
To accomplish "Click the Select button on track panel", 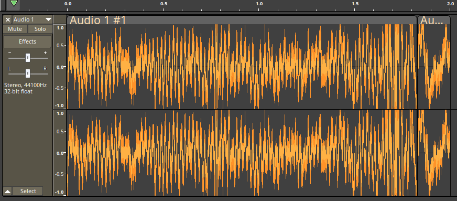I will tap(28, 191).
